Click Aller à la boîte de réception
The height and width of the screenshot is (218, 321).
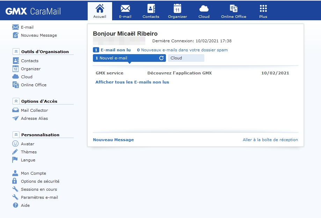(270, 140)
